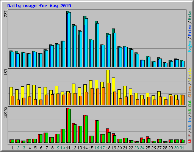Image resolution: width=194 pixels, height=152 pixels.
Task: Click day label 3 on the x-axis
Action: (24, 148)
